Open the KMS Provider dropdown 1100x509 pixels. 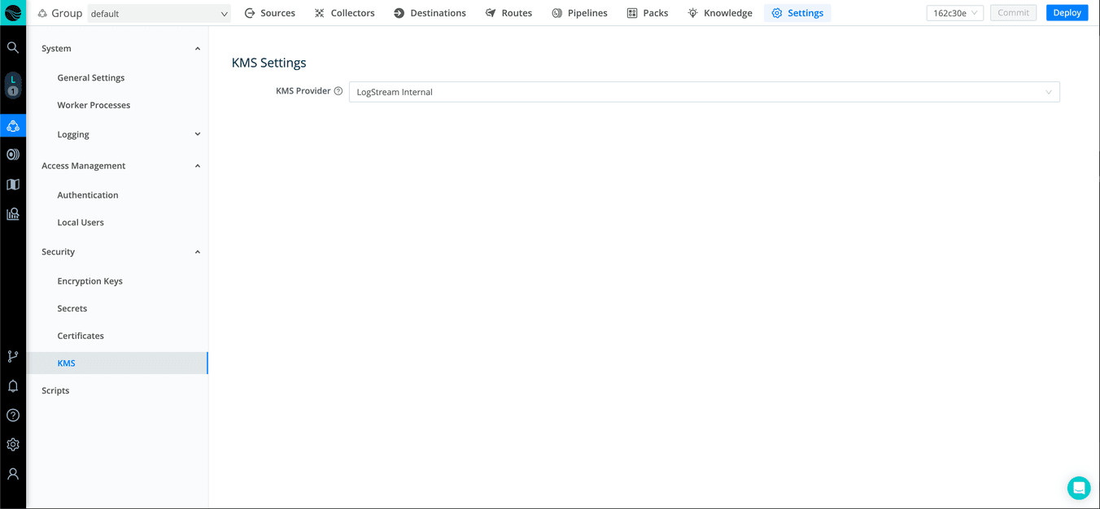704,92
